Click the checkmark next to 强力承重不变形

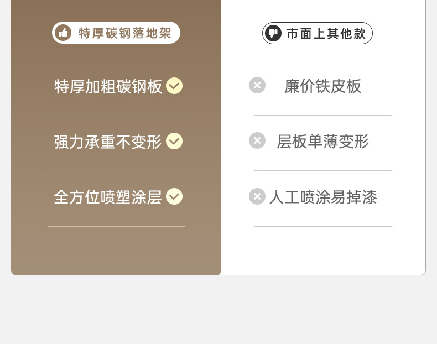[x=174, y=141]
